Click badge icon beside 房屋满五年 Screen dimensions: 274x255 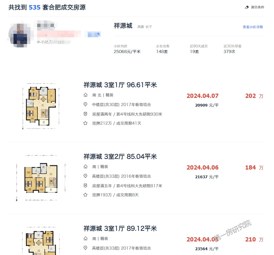pyautogui.click(x=86, y=186)
